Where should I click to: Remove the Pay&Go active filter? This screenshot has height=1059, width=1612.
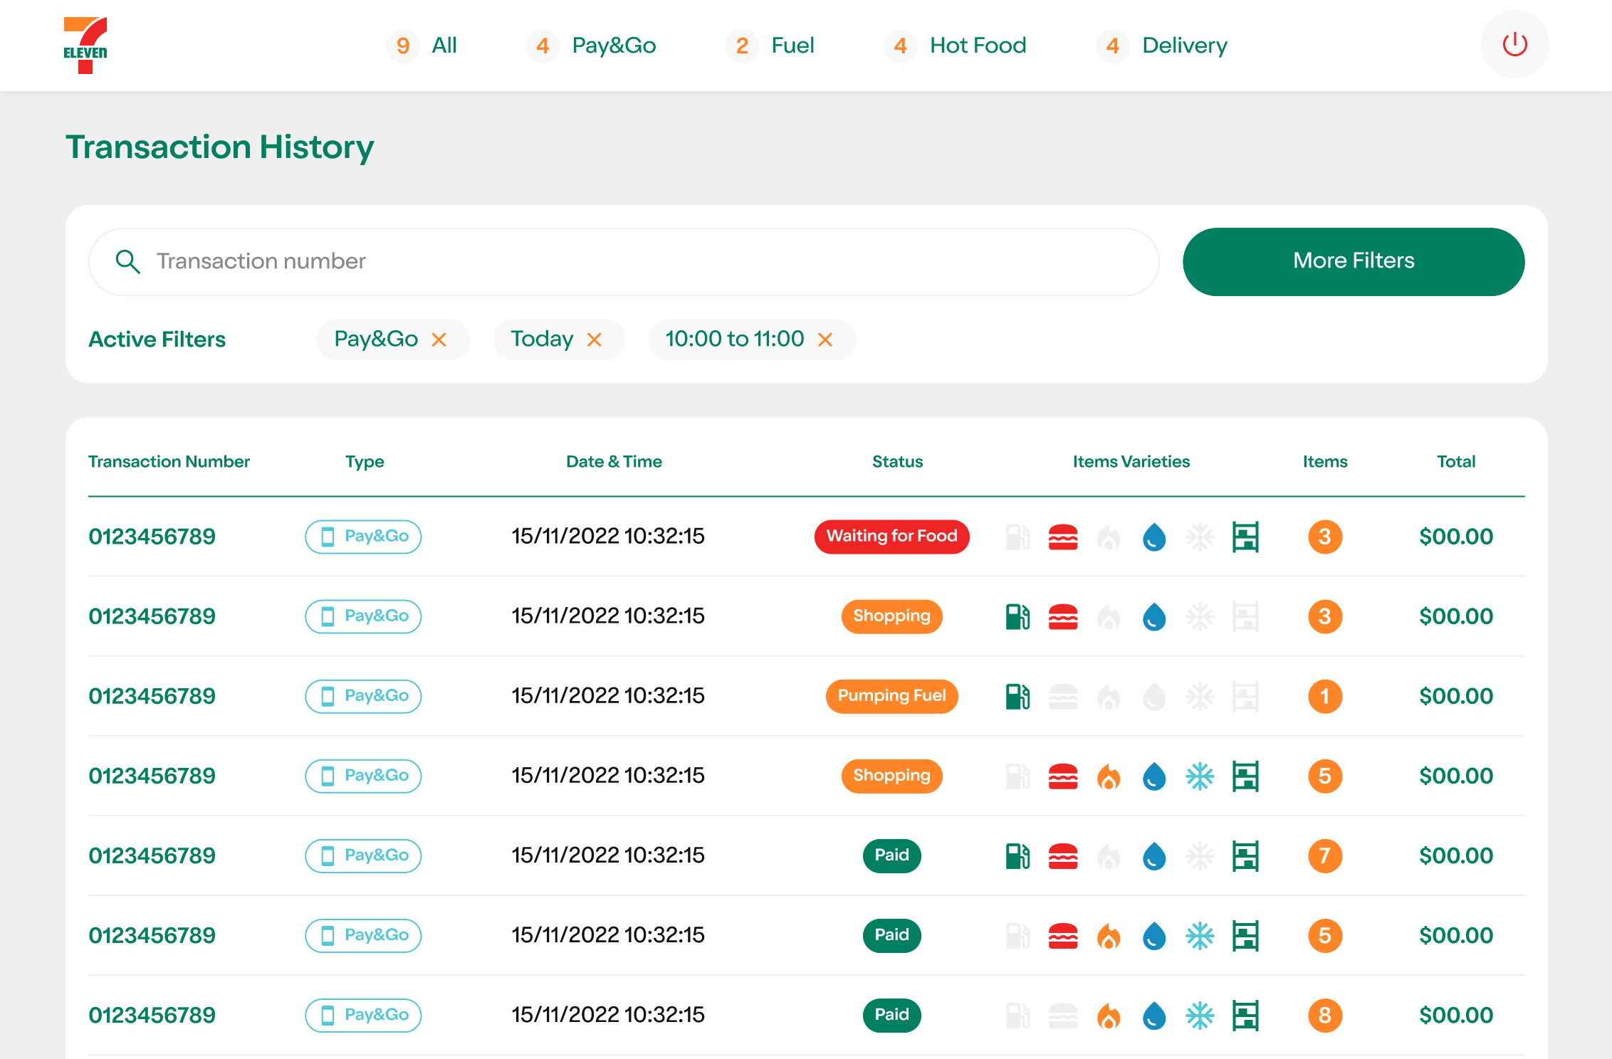[x=439, y=339]
